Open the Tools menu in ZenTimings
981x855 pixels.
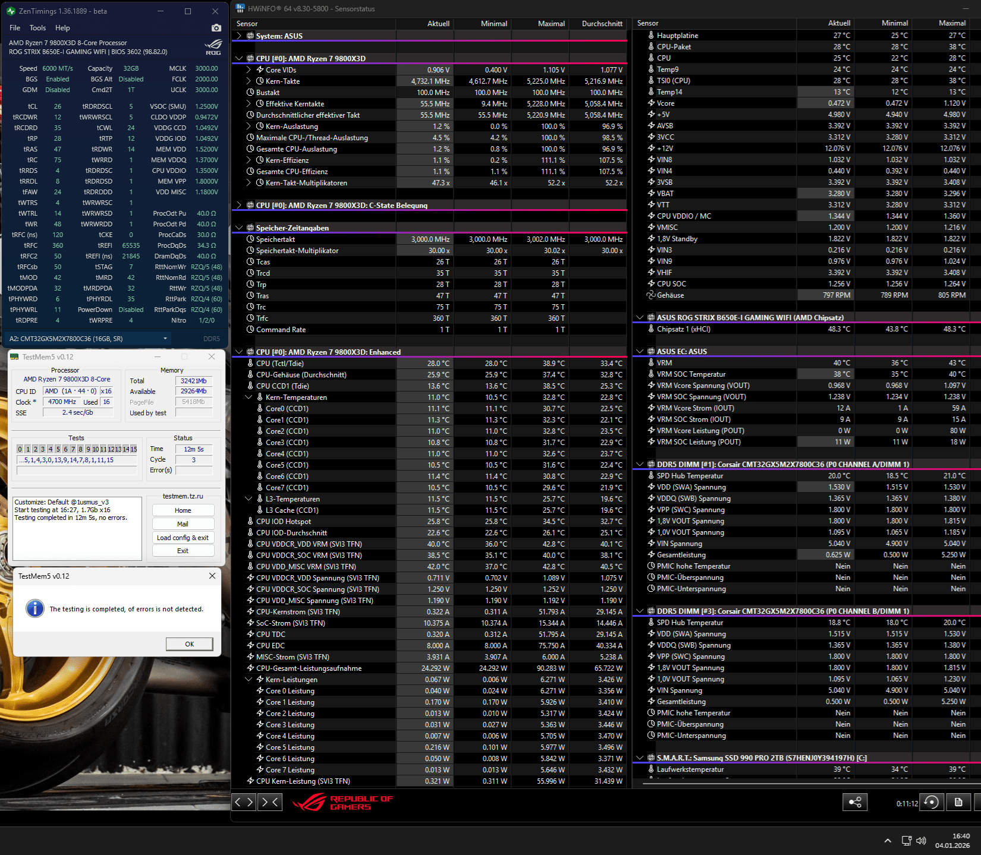coord(37,28)
